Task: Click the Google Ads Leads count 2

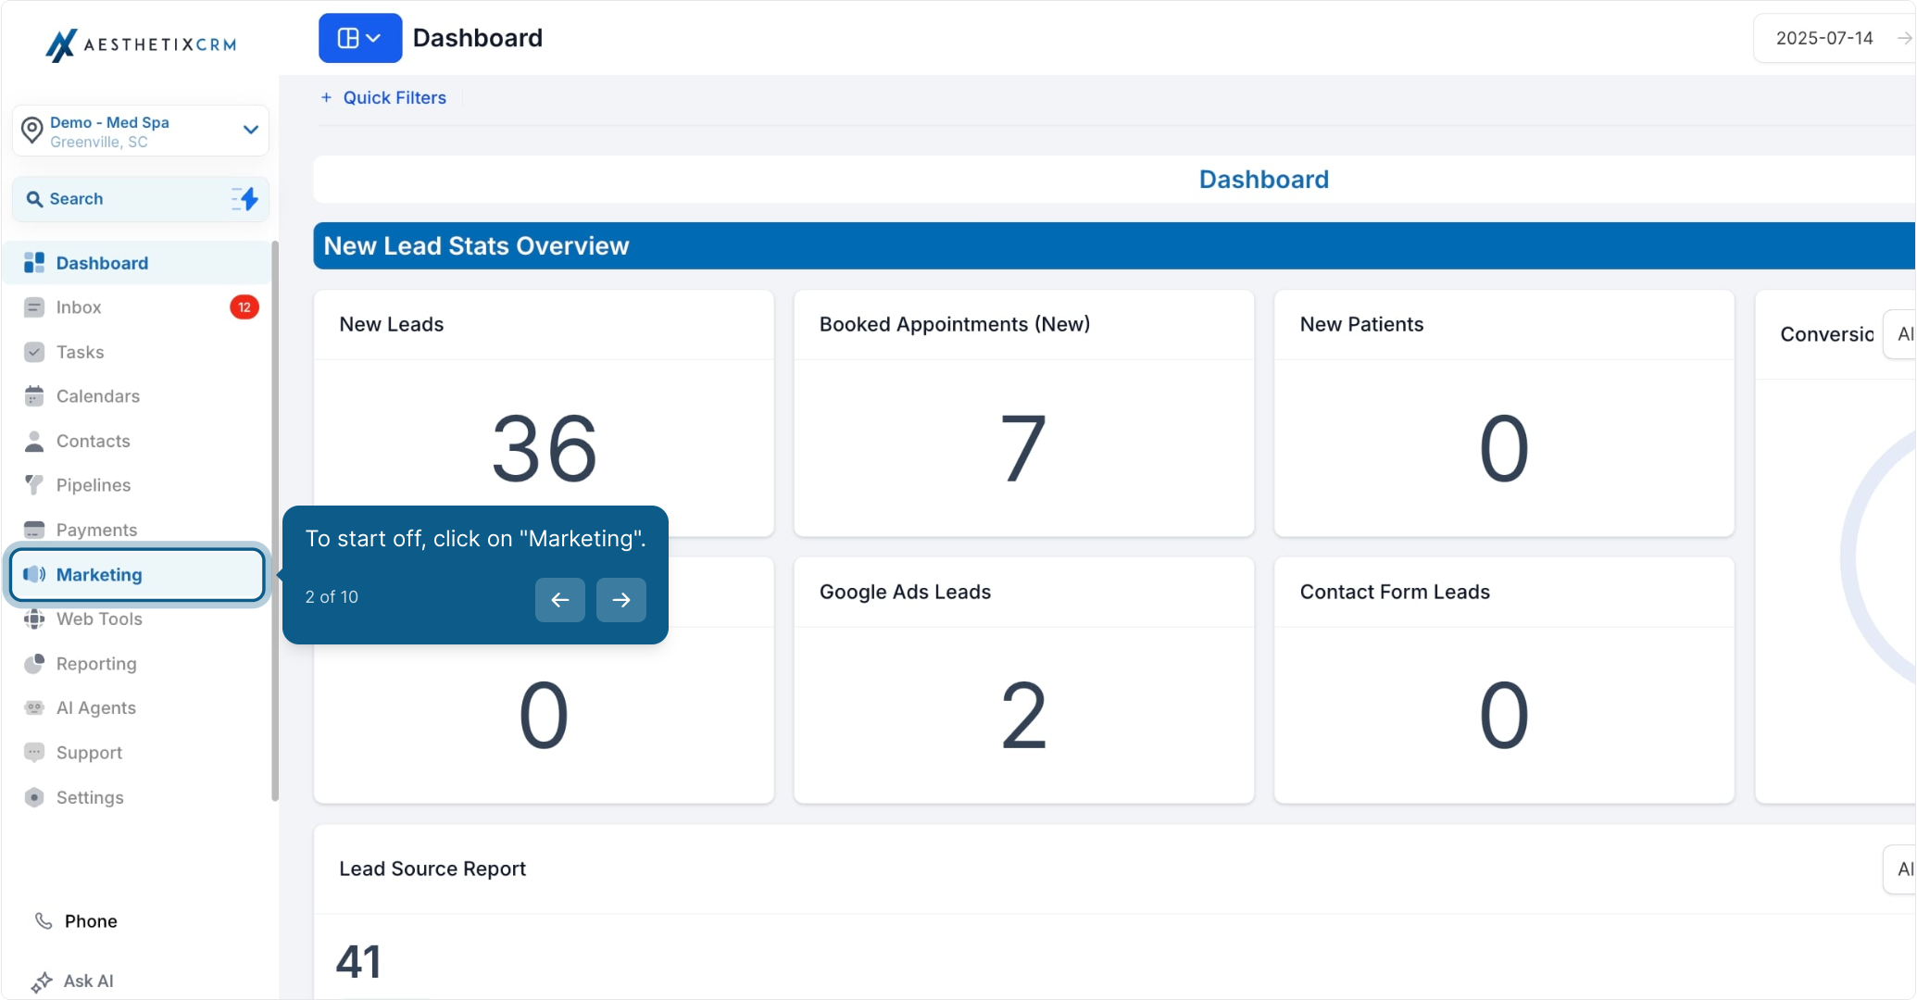Action: (x=1023, y=716)
